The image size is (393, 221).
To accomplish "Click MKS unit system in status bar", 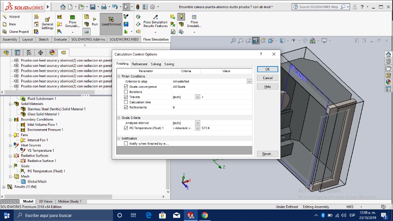I will 350,207.
